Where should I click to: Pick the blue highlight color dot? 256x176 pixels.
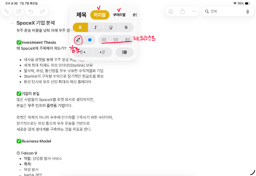90,40
